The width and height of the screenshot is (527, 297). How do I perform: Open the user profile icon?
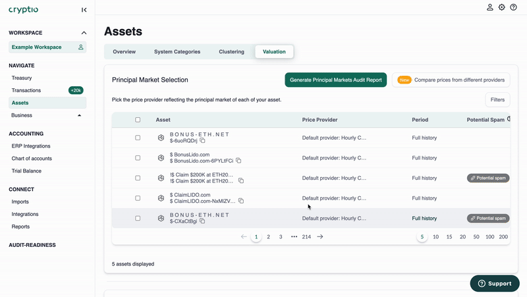[x=489, y=7]
